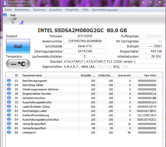The width and height of the screenshot is (166, 147).
Task: Click status orb of Eingeschaltete Stunden row
Action: pyautogui.click(x=9, y=94)
